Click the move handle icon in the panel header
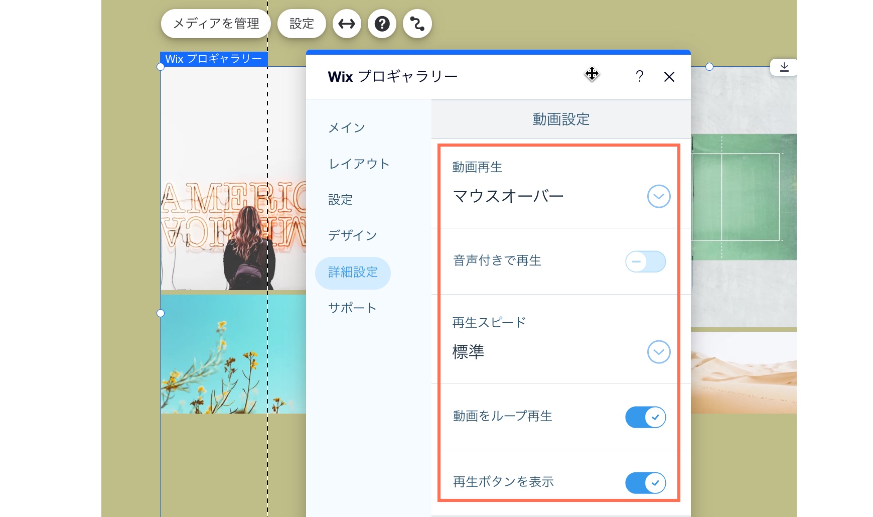This screenshot has height=517, width=873. pos(592,74)
